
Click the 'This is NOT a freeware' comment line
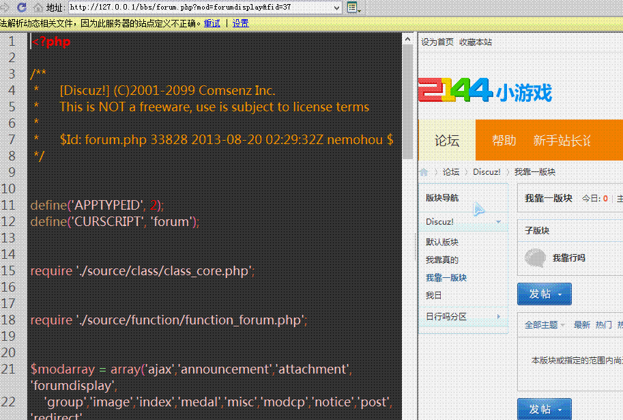coord(214,107)
